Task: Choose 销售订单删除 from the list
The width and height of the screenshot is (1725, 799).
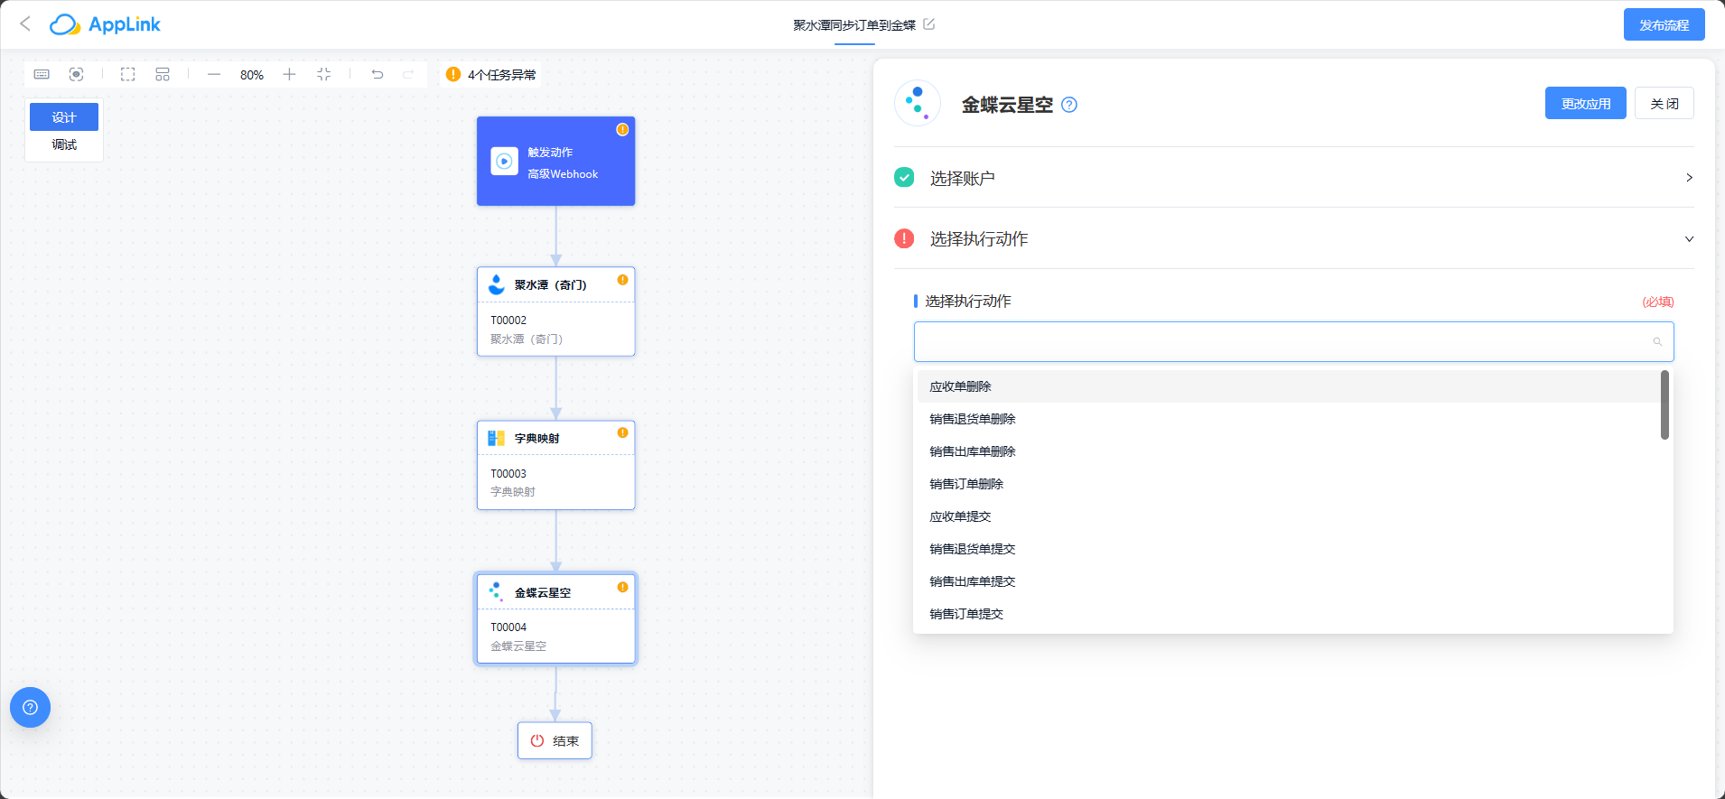Action: coord(1290,484)
